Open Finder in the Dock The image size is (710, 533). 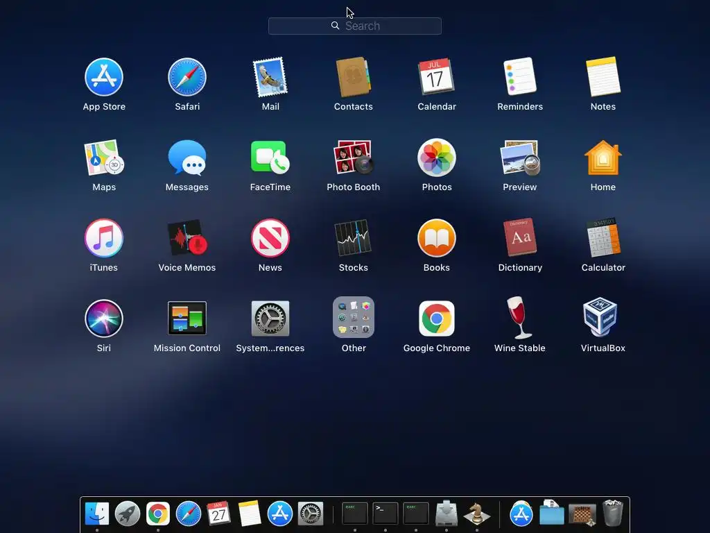pyautogui.click(x=97, y=514)
